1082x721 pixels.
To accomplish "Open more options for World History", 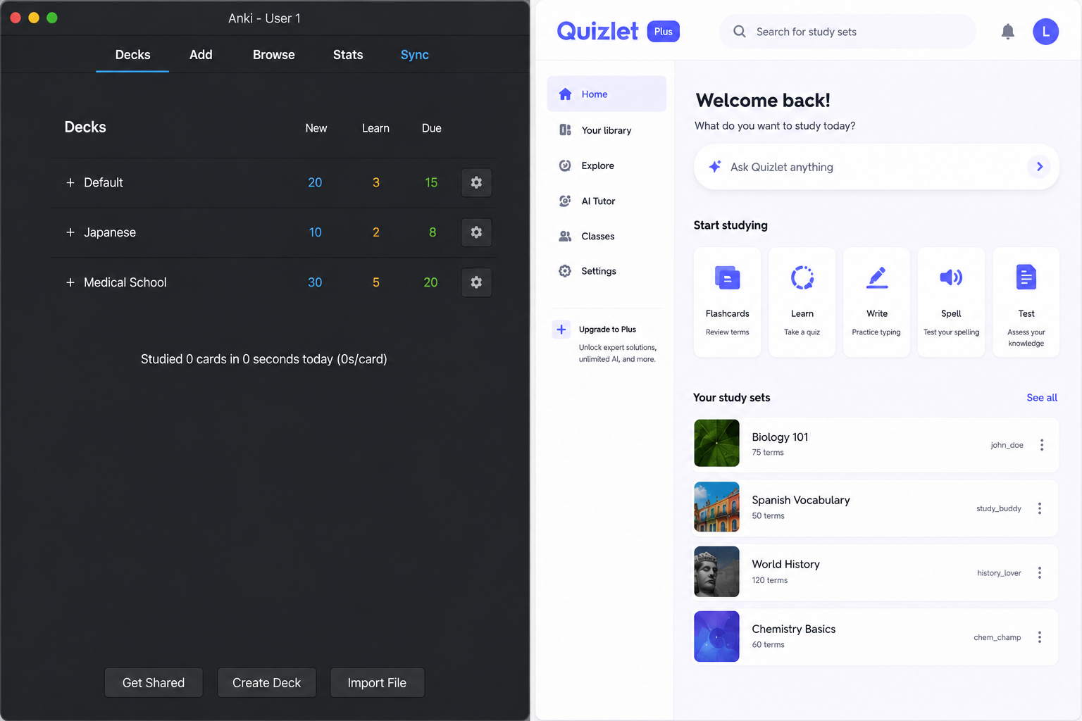I will (x=1040, y=573).
